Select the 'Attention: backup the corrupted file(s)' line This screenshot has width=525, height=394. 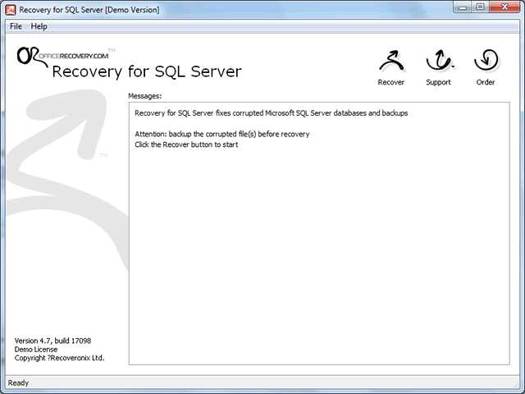pyautogui.click(x=222, y=134)
